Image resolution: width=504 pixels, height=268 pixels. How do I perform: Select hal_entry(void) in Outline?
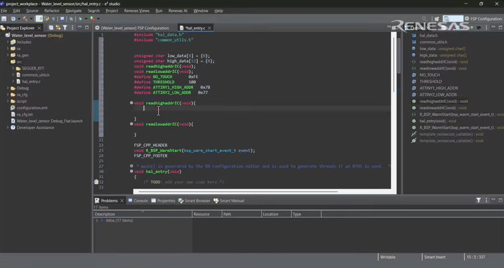point(438,121)
